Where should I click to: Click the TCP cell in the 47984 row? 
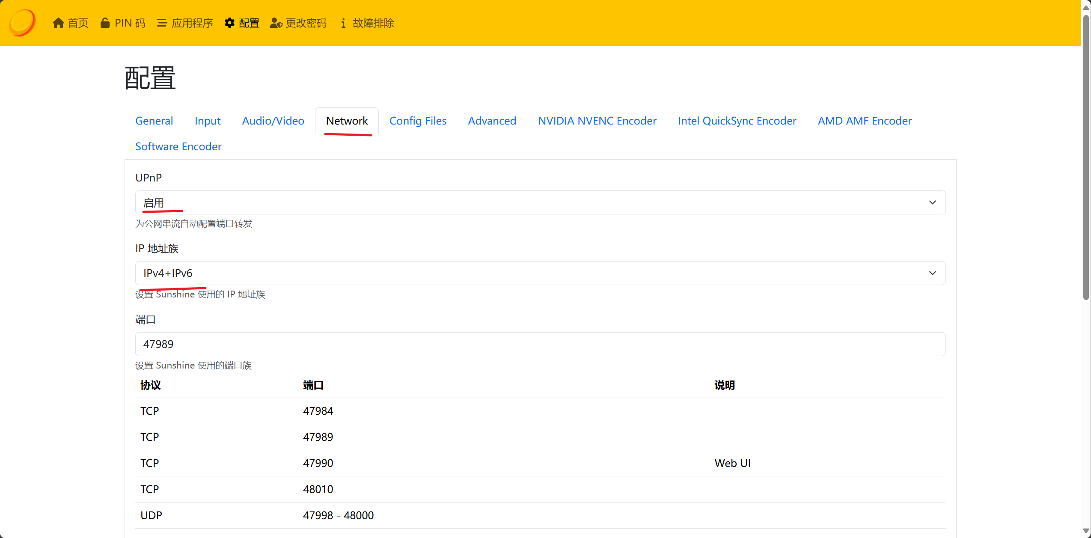(x=149, y=411)
